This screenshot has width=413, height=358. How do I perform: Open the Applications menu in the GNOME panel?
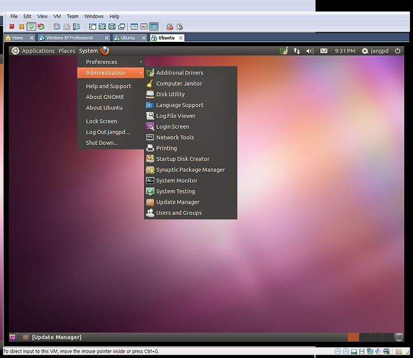[x=38, y=51]
